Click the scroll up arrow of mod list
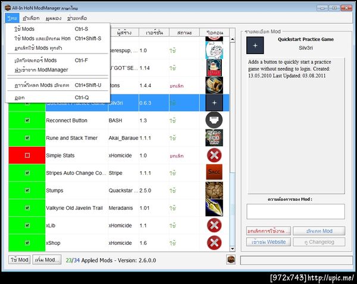The image size is (357, 284). [233, 39]
